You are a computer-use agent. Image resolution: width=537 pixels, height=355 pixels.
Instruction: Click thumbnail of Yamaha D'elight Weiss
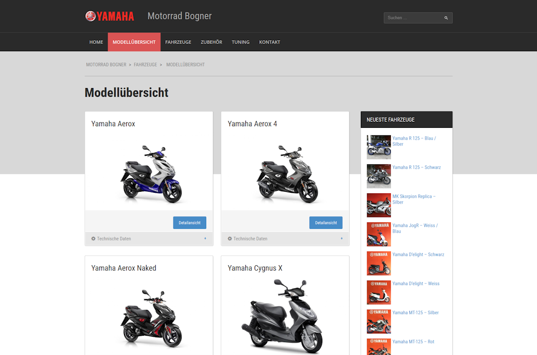click(379, 293)
